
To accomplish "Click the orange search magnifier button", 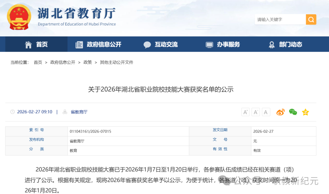I will click(311, 19).
